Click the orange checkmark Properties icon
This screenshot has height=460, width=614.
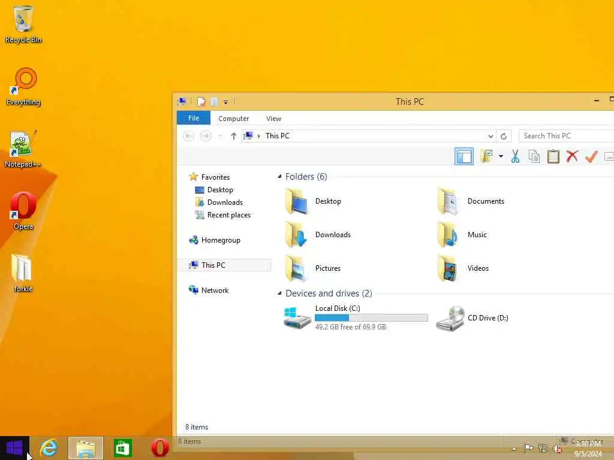[x=591, y=156]
